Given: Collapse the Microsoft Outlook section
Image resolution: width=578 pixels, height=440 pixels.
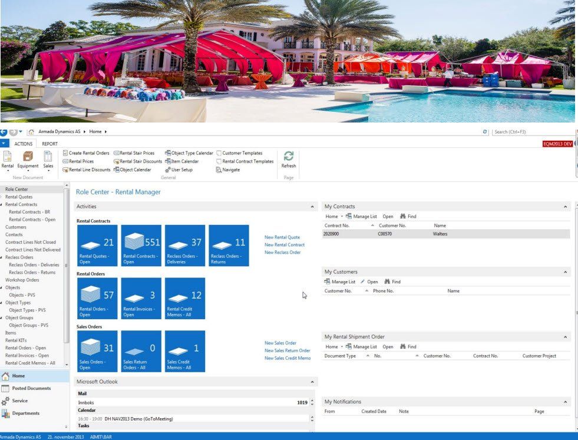Looking at the screenshot, I should pos(312,382).
